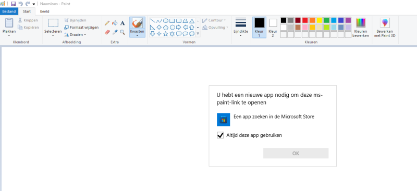Open Bewerken met Paint 3D
Screen dimensions: 417x191
click(x=385, y=28)
